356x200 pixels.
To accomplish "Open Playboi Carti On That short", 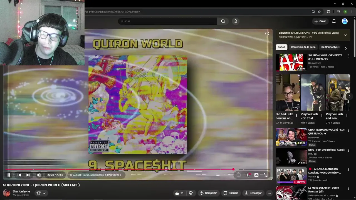I will [x=313, y=92].
